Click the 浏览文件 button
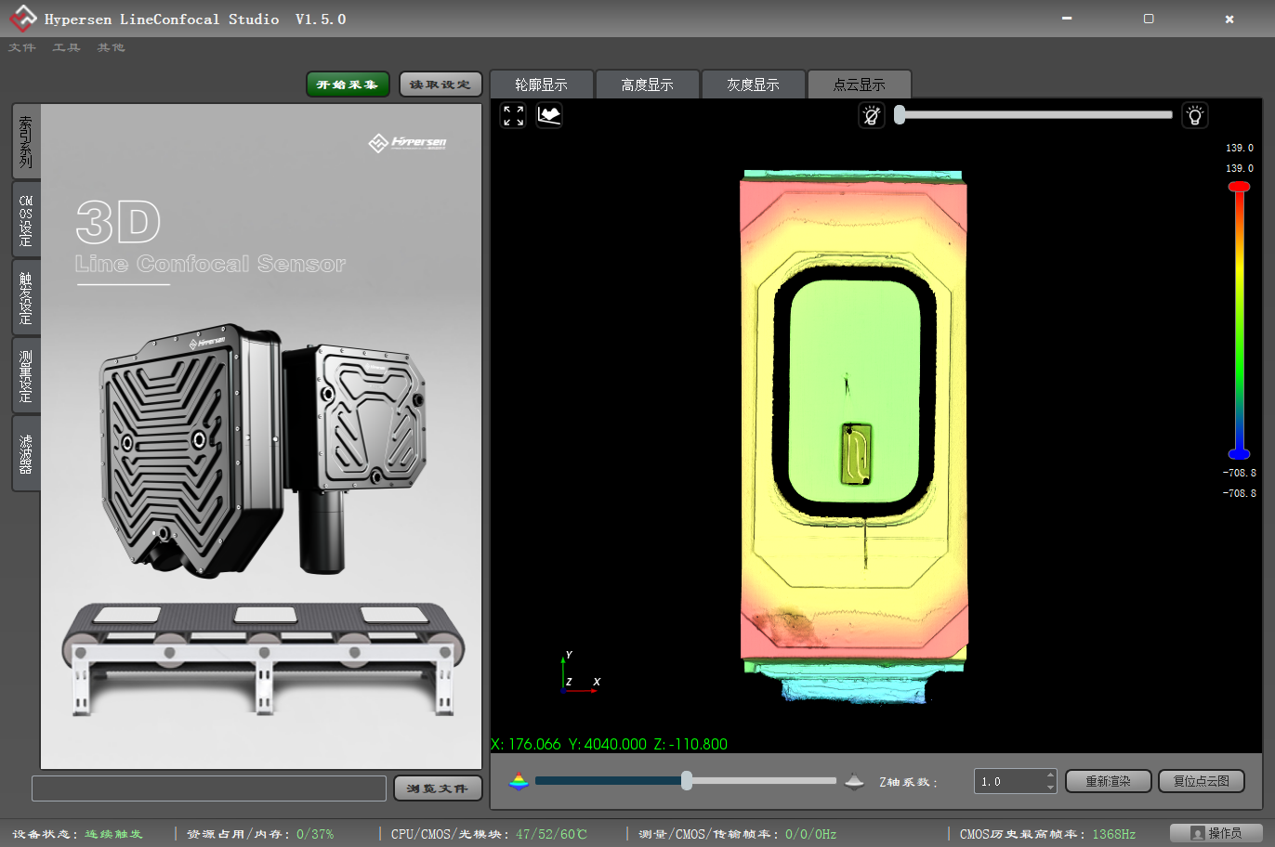The height and width of the screenshot is (847, 1275). click(438, 788)
